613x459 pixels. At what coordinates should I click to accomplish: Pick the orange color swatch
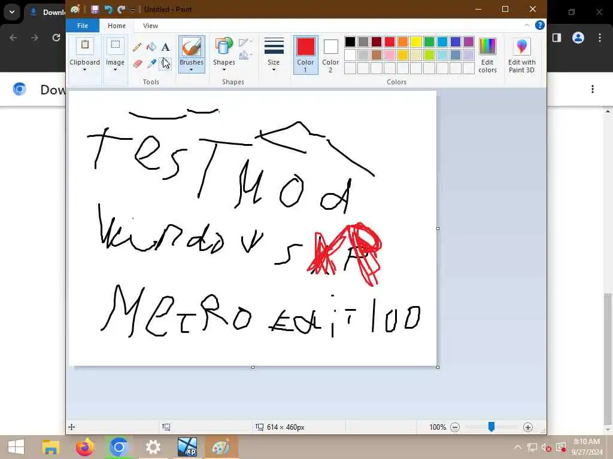point(403,42)
